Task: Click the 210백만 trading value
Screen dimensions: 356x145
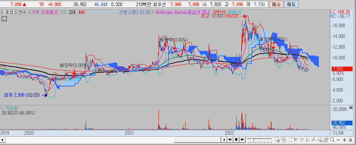Action: tap(143, 5)
